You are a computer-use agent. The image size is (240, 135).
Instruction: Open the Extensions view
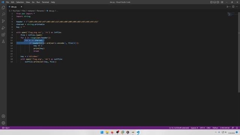[3, 34]
